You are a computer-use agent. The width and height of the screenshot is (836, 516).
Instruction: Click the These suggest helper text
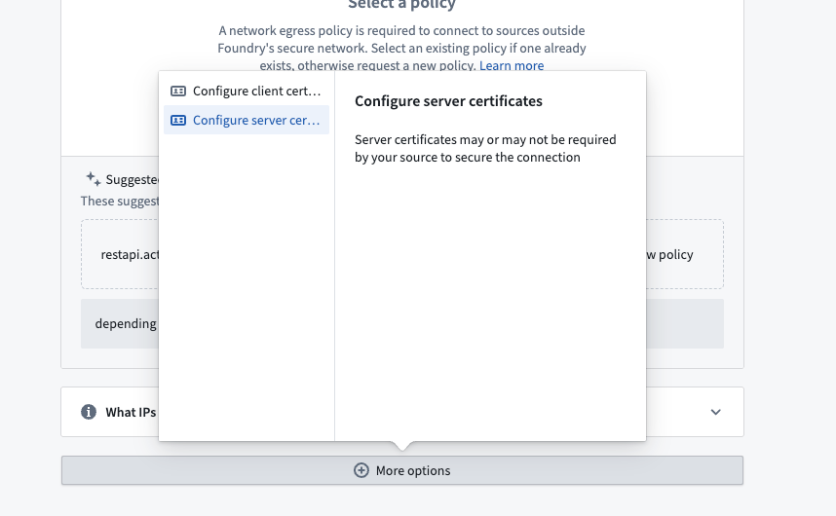tap(119, 201)
